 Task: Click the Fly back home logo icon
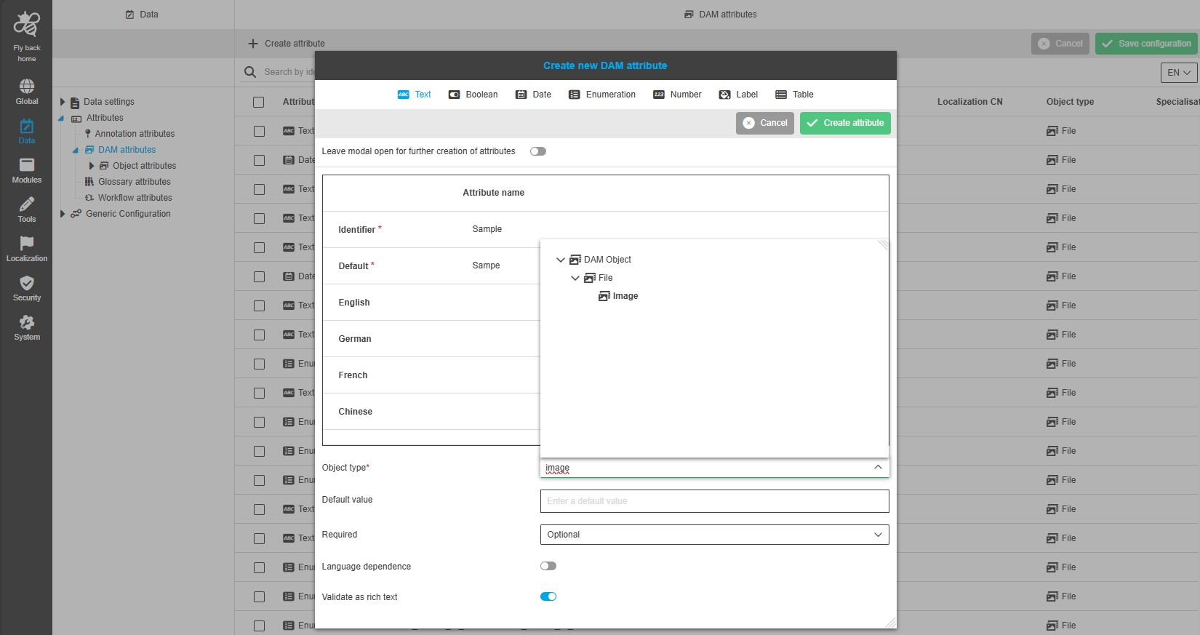coord(27,25)
